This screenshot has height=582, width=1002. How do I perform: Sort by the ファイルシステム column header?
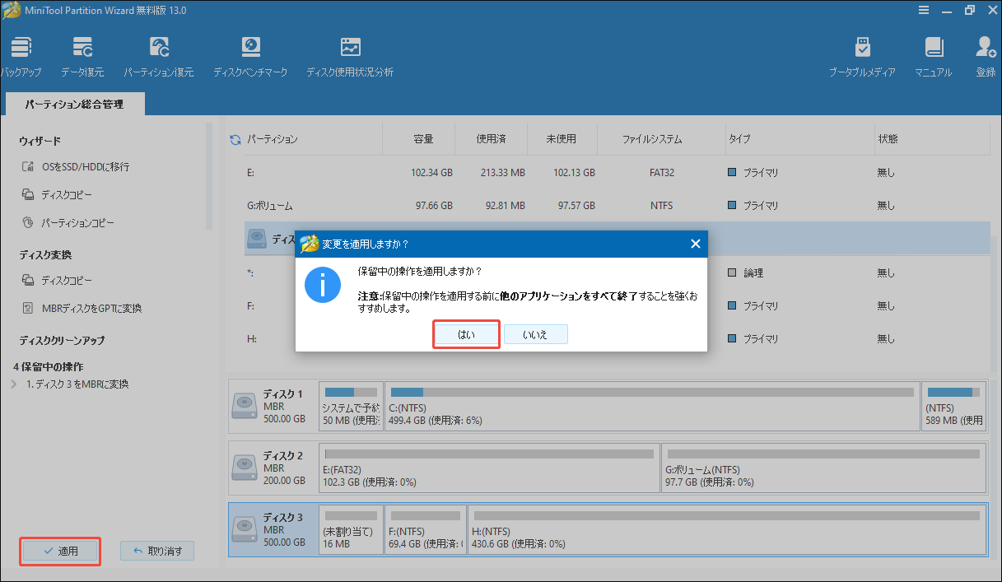click(x=652, y=139)
